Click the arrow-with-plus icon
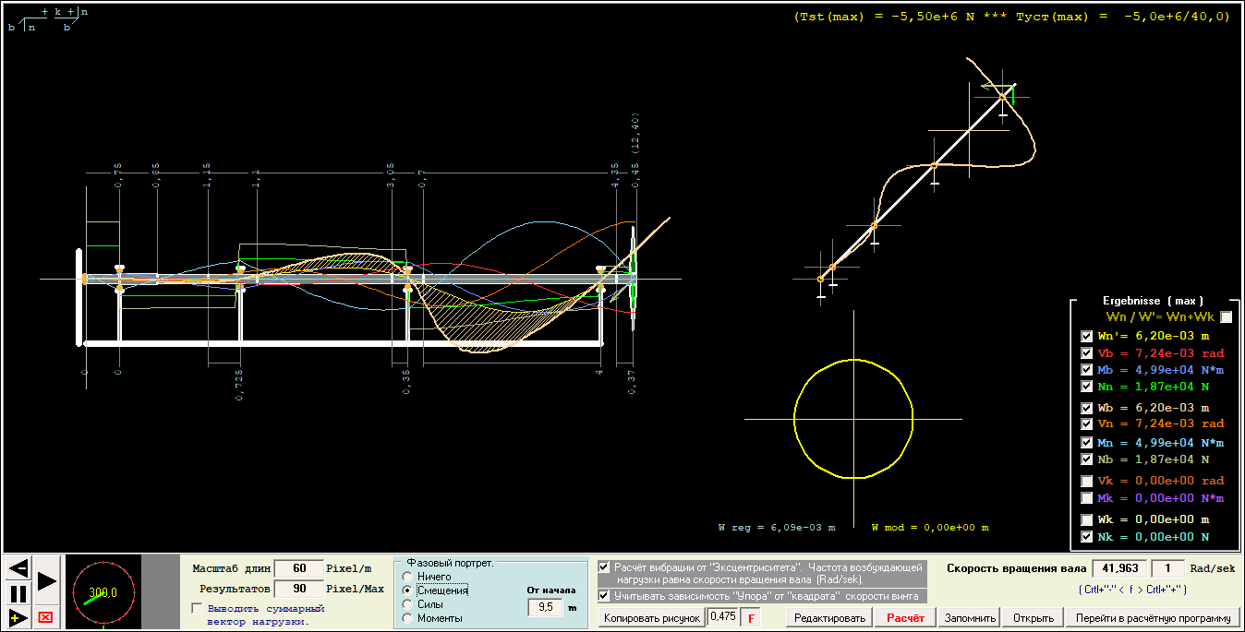The height and width of the screenshot is (632, 1245). [18, 616]
